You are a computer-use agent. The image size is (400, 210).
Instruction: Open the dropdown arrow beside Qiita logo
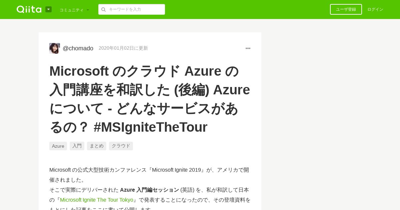coord(48,9)
